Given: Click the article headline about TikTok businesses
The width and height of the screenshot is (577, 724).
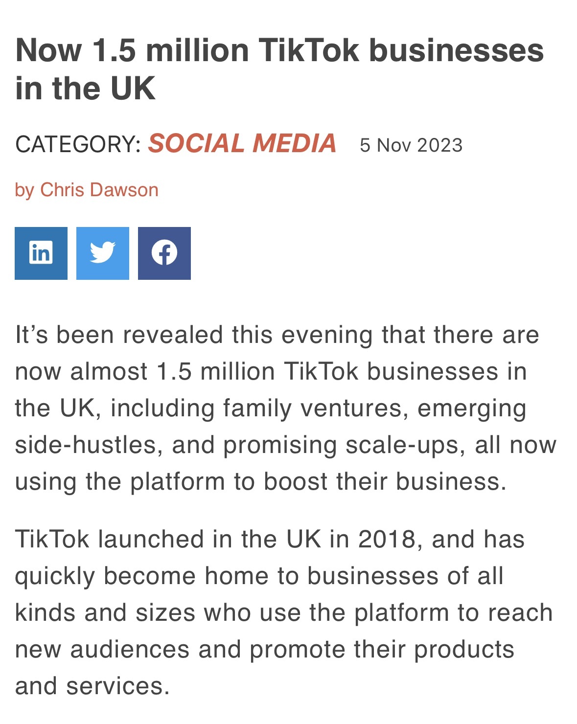Looking at the screenshot, I should 279,69.
